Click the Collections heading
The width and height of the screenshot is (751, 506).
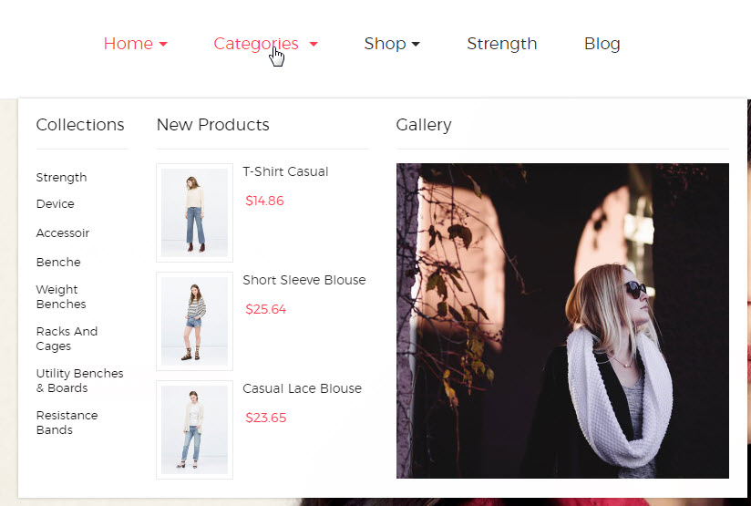tap(80, 125)
